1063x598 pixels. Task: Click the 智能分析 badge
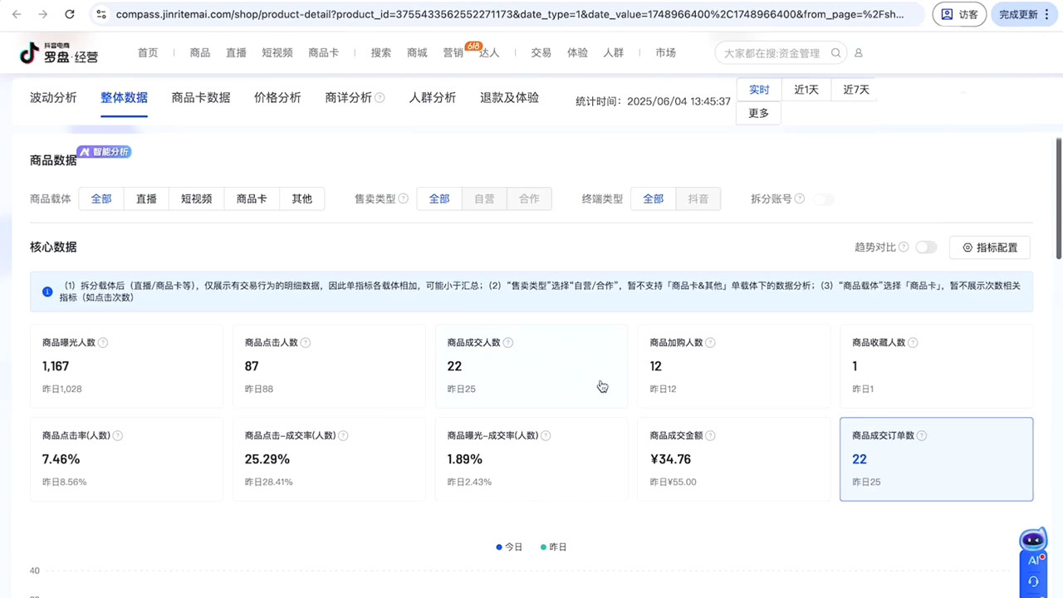[x=104, y=152]
